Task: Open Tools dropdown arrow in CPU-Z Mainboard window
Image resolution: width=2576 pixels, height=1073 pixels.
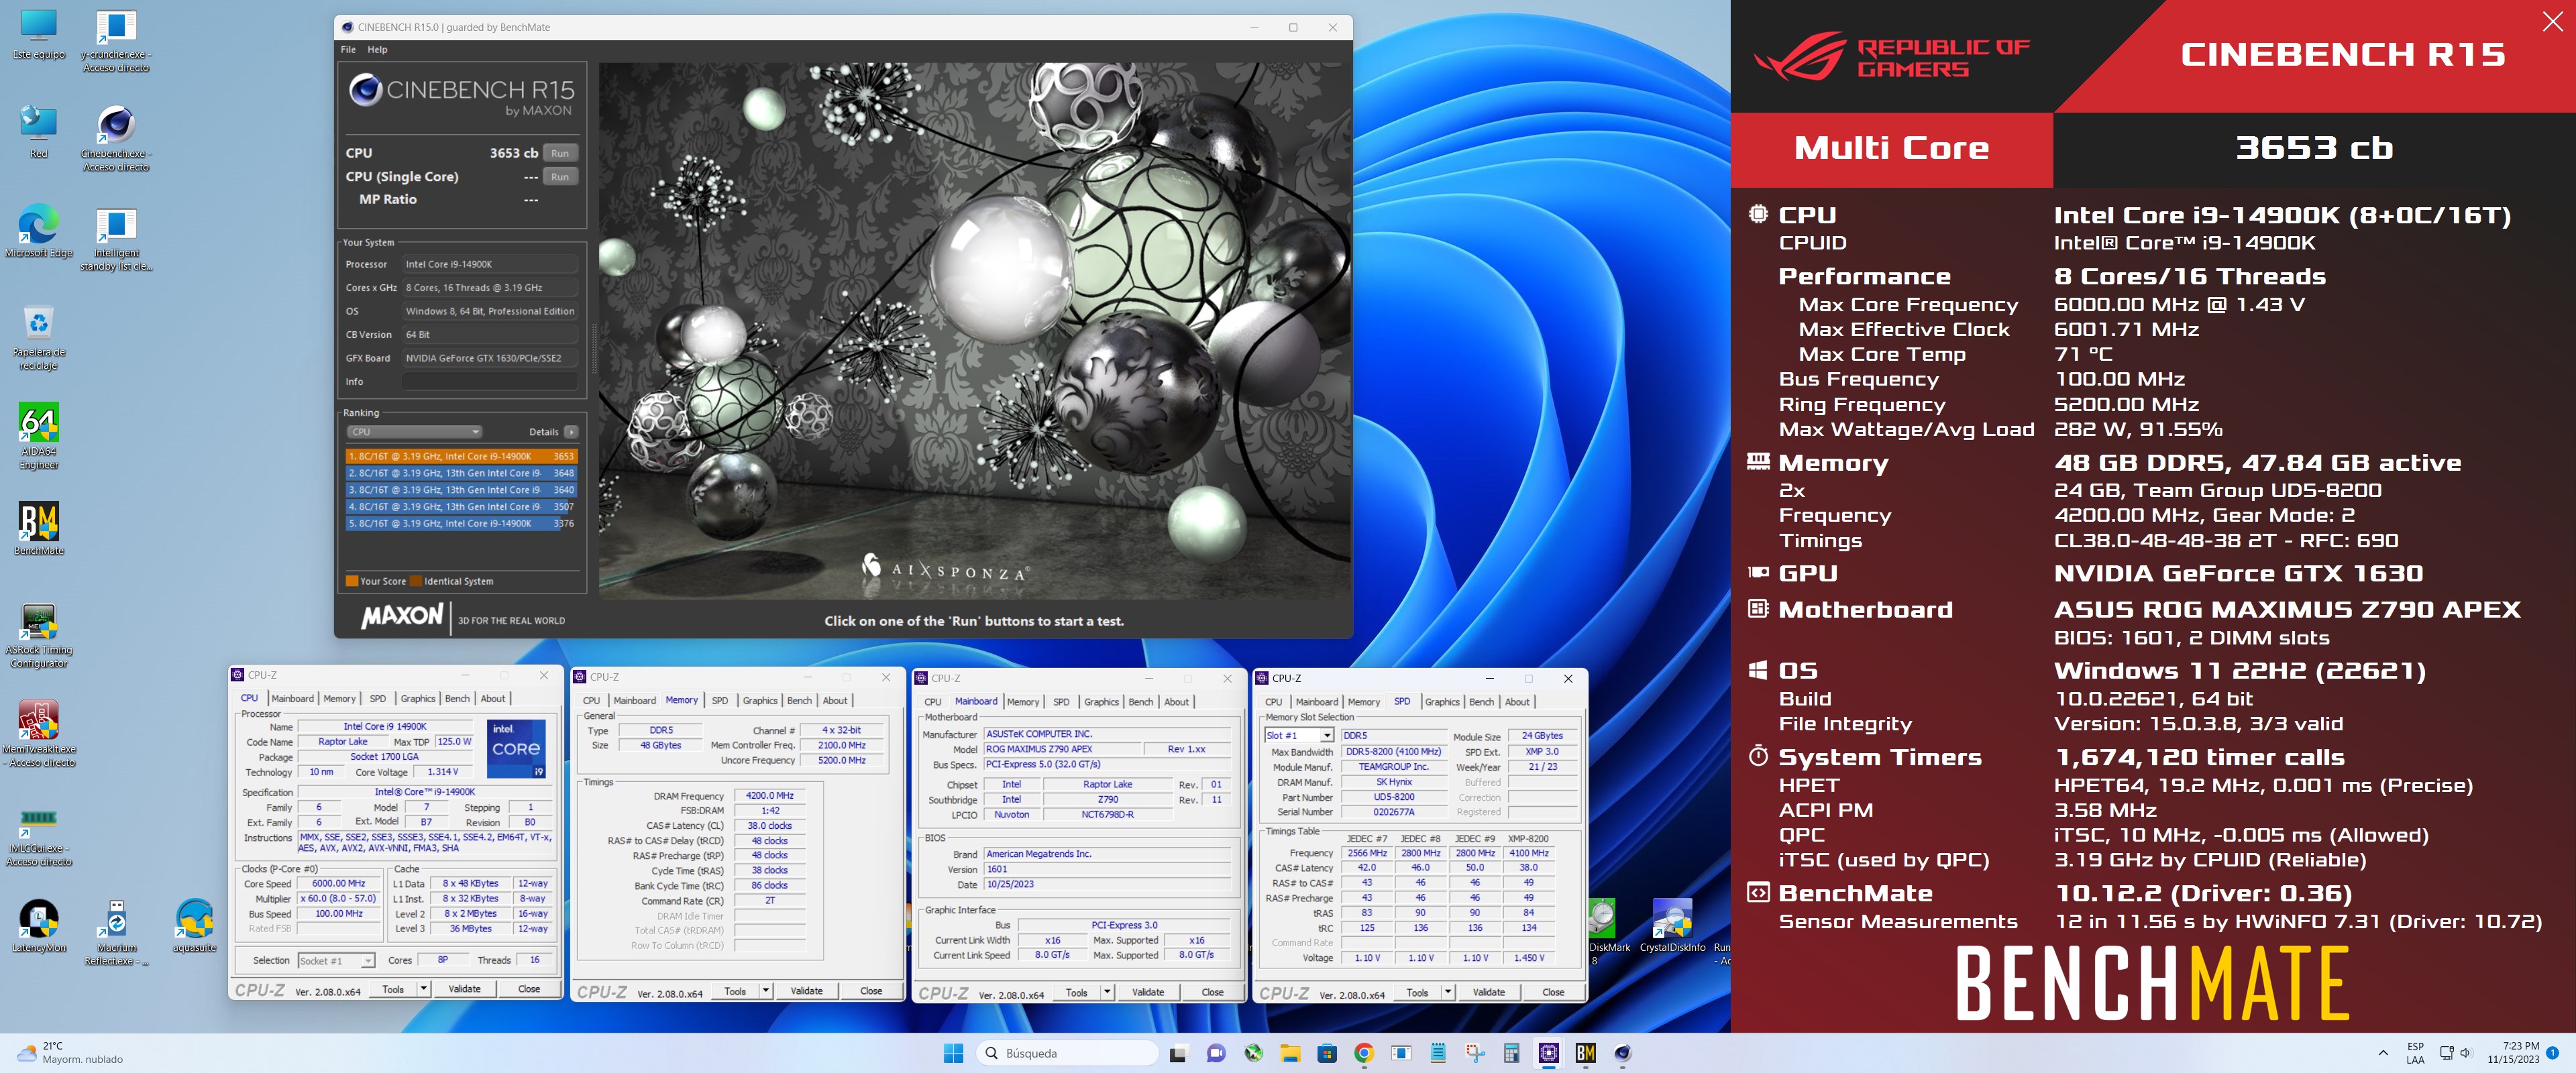Action: point(1107,992)
